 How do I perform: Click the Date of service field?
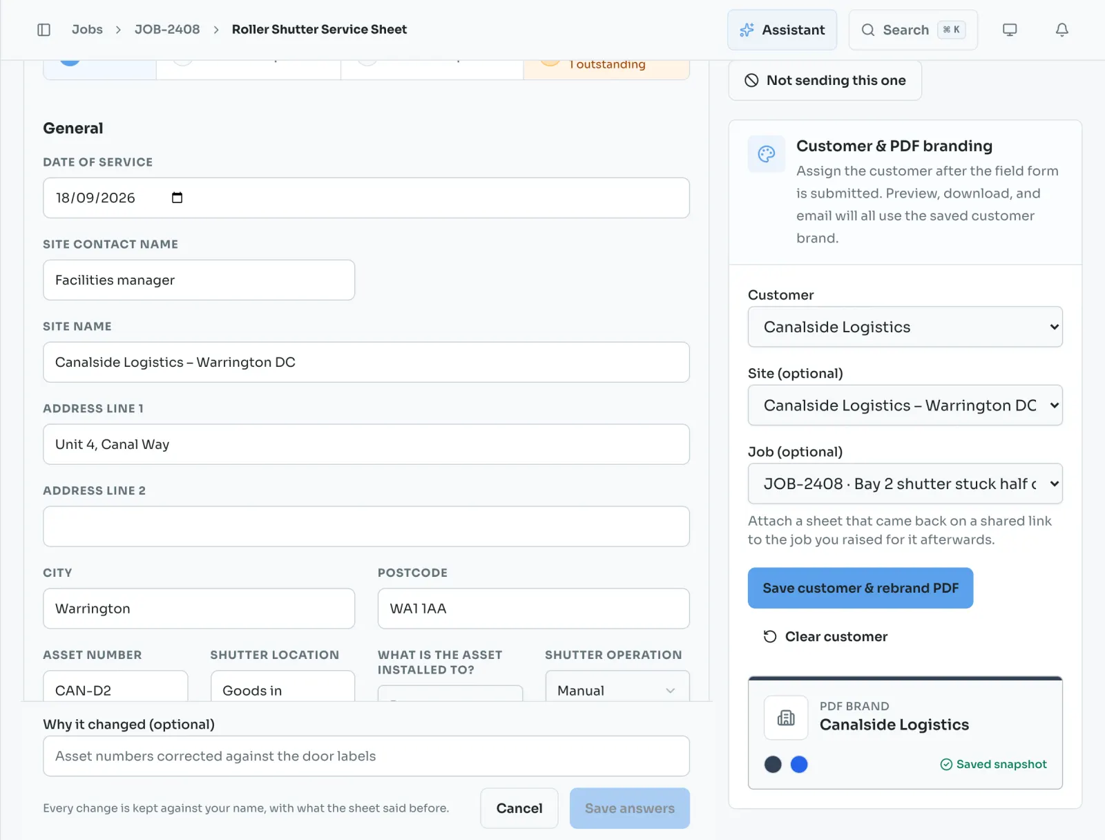(366, 198)
